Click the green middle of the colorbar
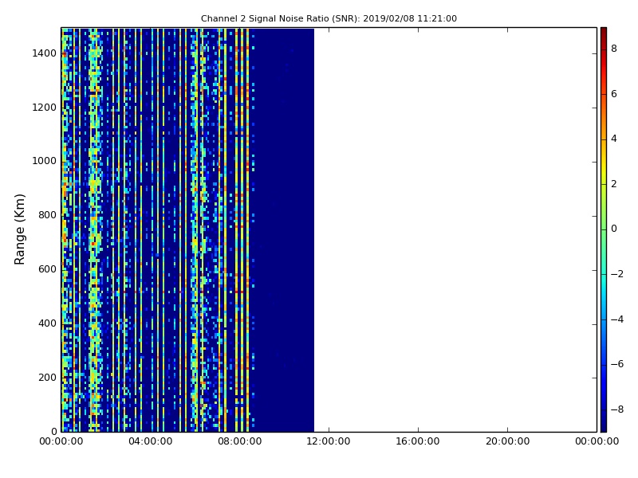The width and height of the screenshot is (638, 478). pos(604,229)
